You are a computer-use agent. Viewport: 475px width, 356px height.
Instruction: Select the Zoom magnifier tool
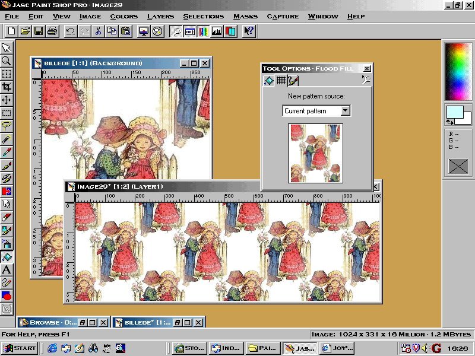coord(7,61)
